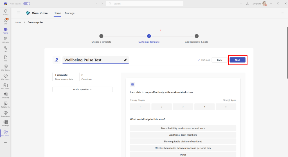Click the Search box in title bar
Viewport: 288px width, 157px height.
click(x=145, y=4)
